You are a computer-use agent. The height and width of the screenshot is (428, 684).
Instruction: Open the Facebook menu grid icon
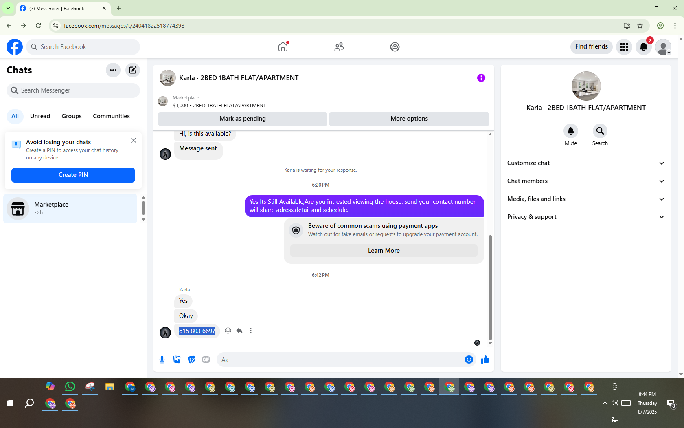click(x=624, y=47)
